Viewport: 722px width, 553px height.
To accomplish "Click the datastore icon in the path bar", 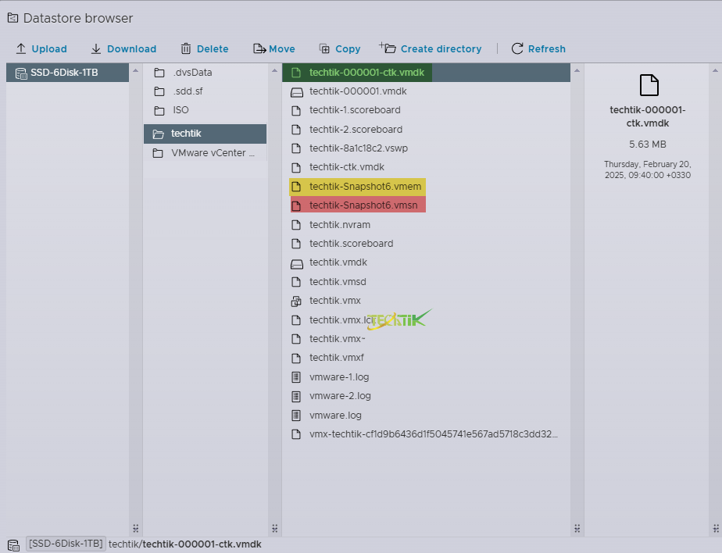I will pyautogui.click(x=13, y=545).
